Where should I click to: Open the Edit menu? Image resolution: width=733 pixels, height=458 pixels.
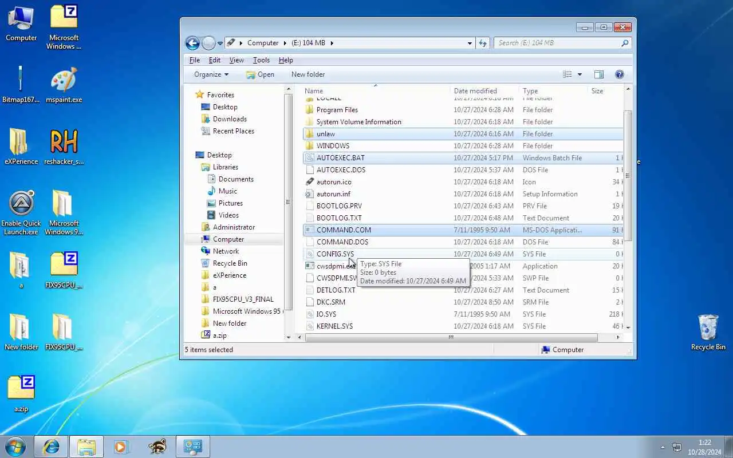coord(214,60)
